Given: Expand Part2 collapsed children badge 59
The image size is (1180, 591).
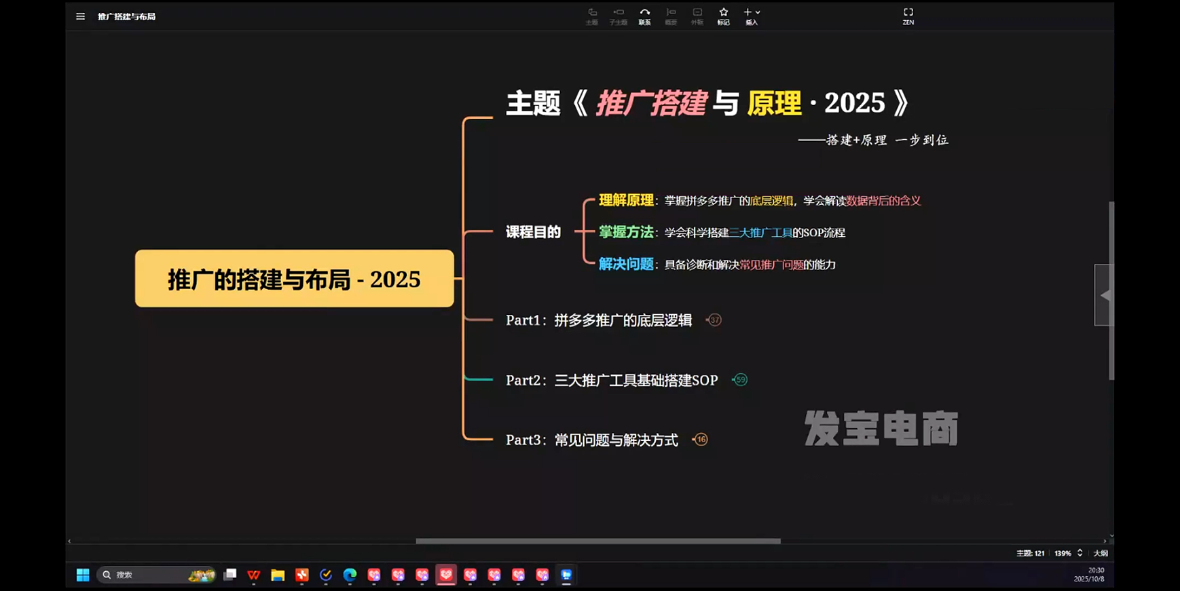Looking at the screenshot, I should point(740,380).
